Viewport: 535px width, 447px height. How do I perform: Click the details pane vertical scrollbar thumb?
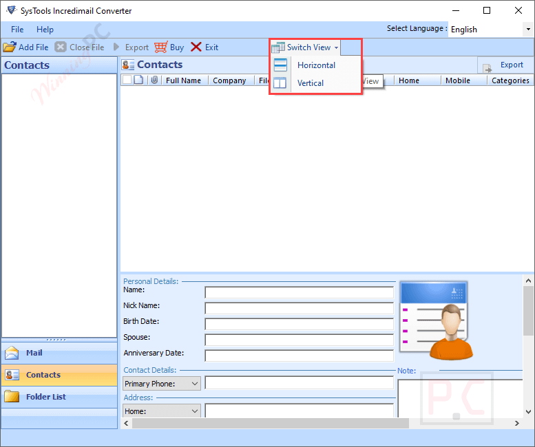(528, 311)
